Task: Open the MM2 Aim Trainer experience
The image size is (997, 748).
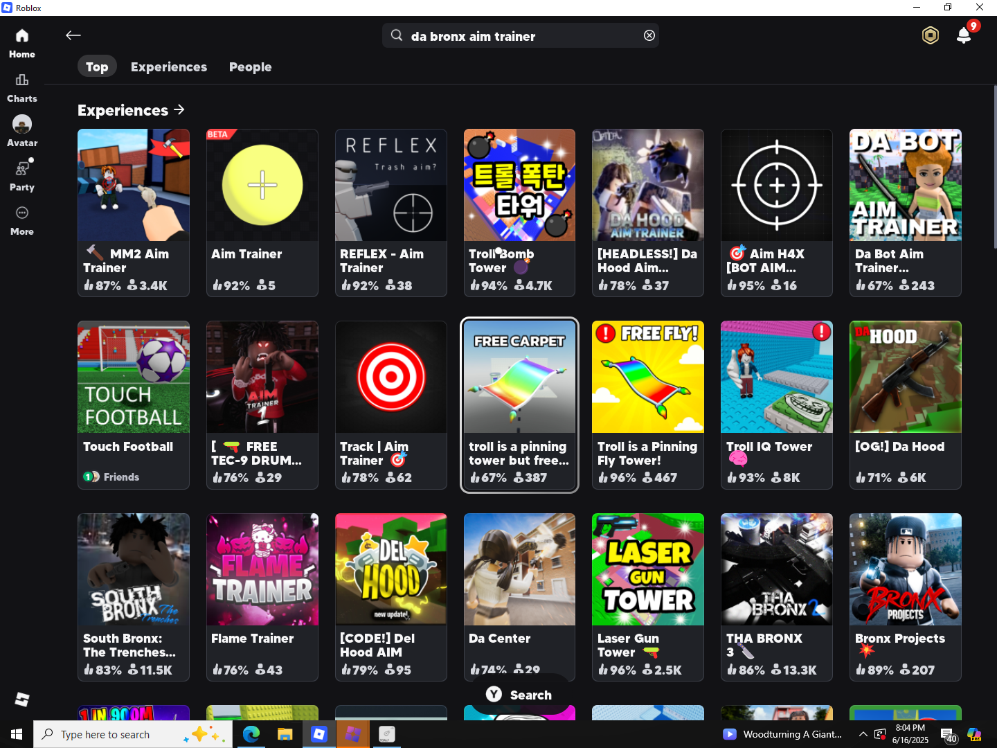Action: click(x=134, y=213)
